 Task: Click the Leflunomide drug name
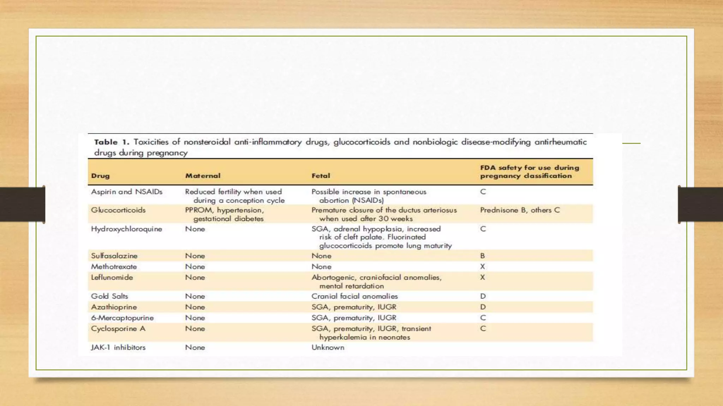pyautogui.click(x=112, y=277)
